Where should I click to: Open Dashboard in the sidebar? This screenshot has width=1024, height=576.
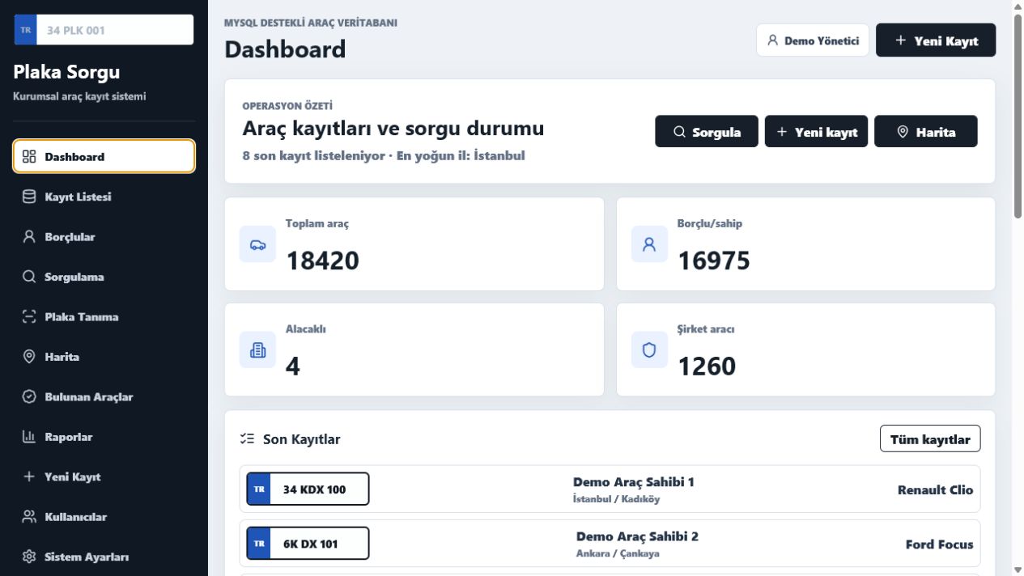pyautogui.click(x=104, y=156)
